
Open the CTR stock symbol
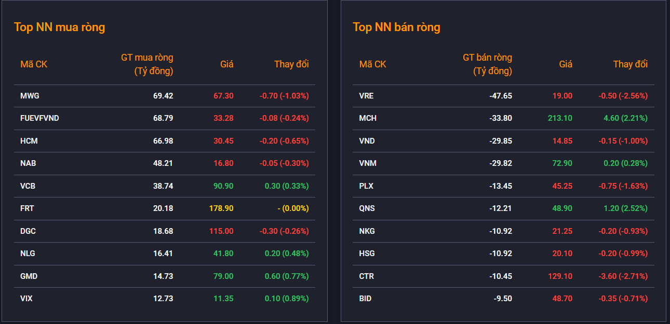click(366, 276)
